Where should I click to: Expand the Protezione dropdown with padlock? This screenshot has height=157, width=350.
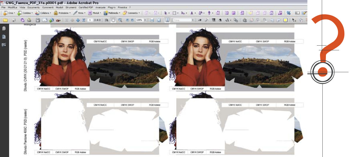tap(62, 13)
